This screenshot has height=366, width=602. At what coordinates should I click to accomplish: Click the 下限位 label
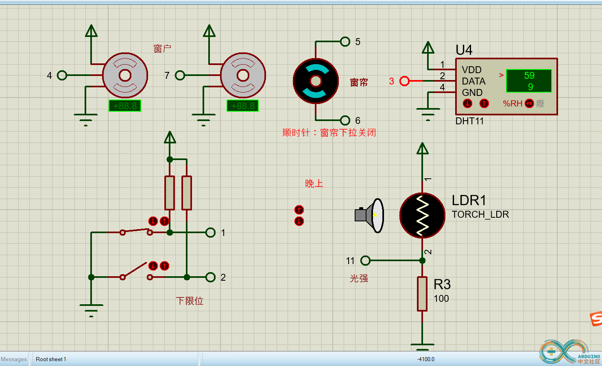(x=190, y=301)
